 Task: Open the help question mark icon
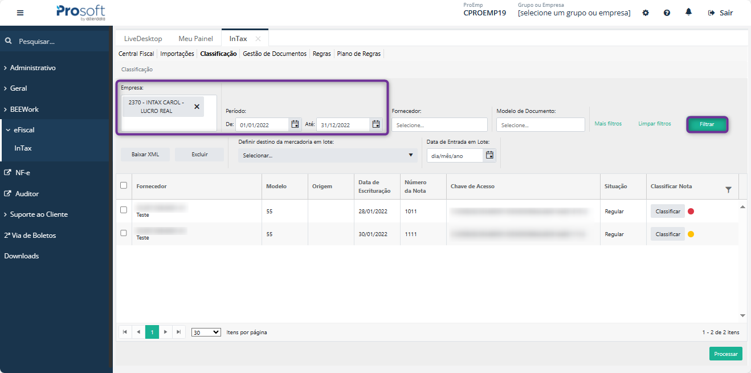tap(667, 13)
